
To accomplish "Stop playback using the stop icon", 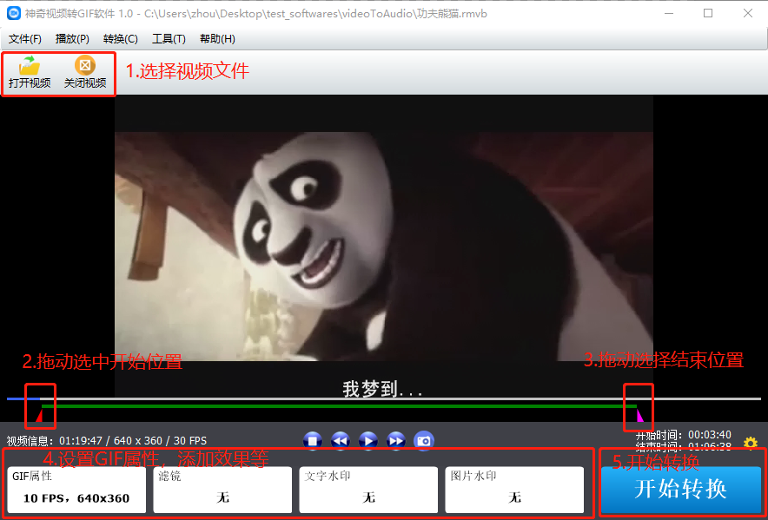I will [x=312, y=440].
